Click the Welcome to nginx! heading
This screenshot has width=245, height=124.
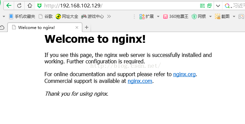point(95,39)
